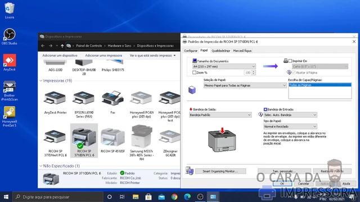The height and width of the screenshot is (202, 360).
Task: Click the OK button
Action: pyautogui.click(x=282, y=183)
